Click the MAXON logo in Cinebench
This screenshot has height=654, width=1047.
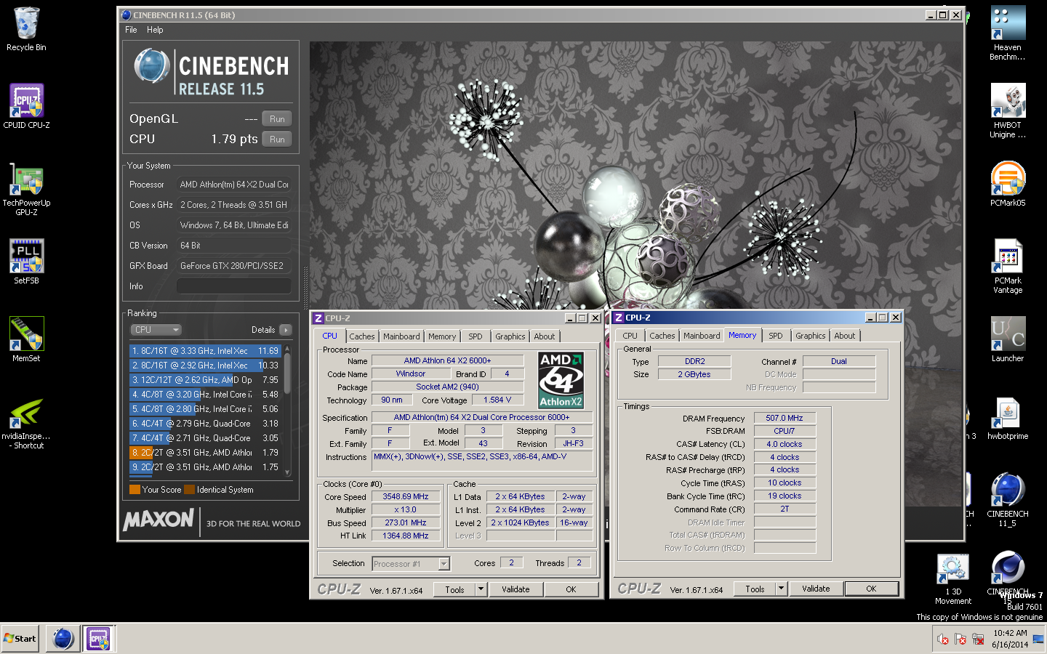(159, 520)
